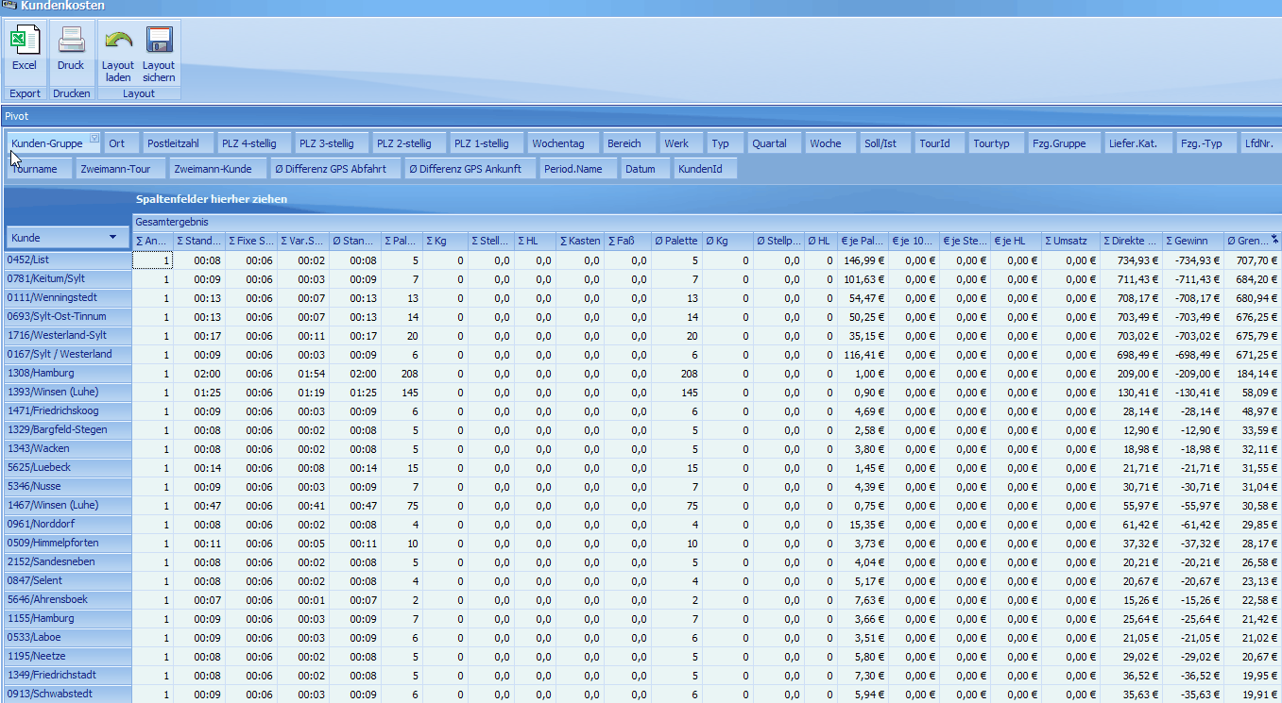Click the Kundenkosten window title icon
Viewport: 1282px width, 703px height.
(9, 6)
